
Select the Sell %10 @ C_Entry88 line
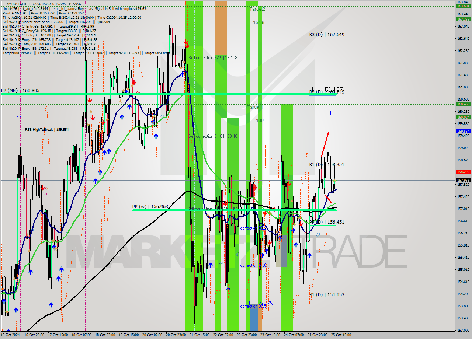[x=49, y=35]
